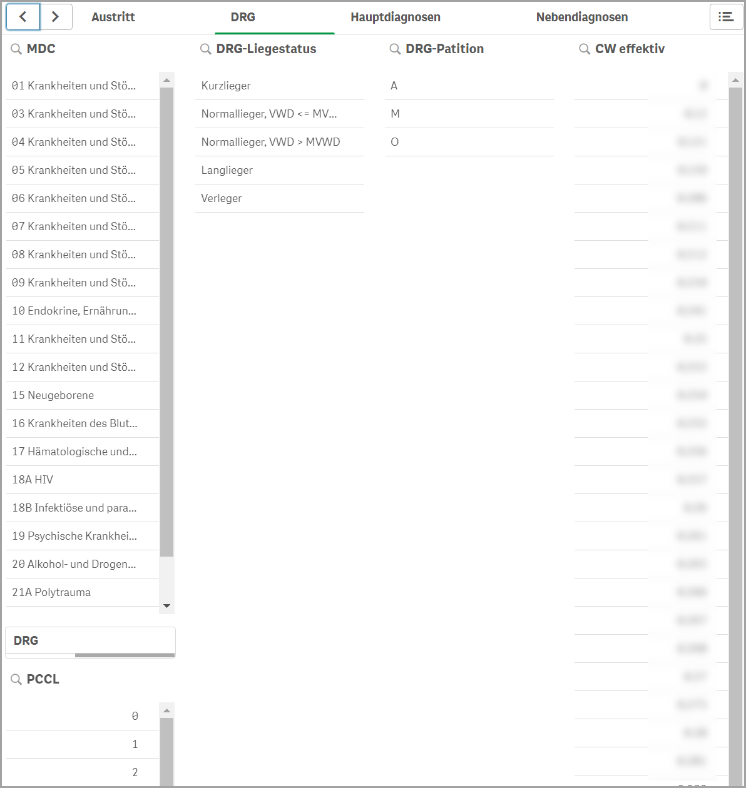This screenshot has width=746, height=788.
Task: Select 15 Neugeborene in MDC list
Action: click(53, 395)
